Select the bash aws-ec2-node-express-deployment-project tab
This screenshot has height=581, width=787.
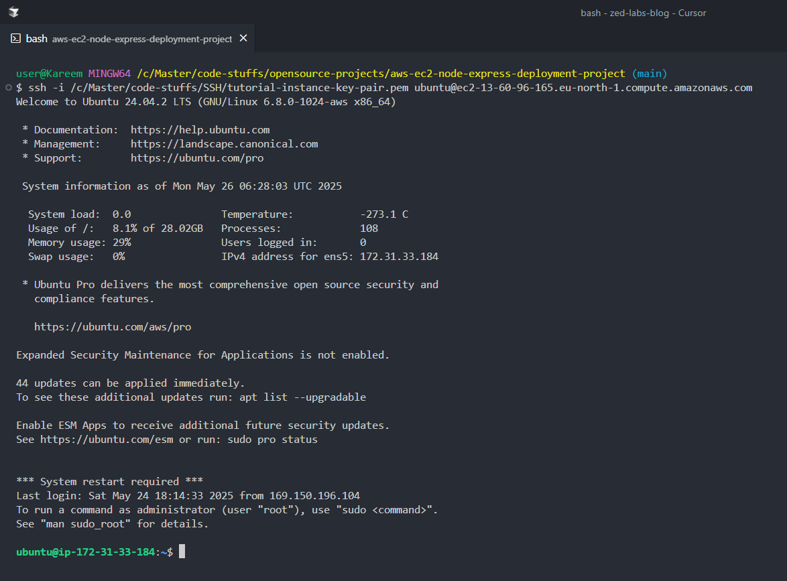point(129,39)
